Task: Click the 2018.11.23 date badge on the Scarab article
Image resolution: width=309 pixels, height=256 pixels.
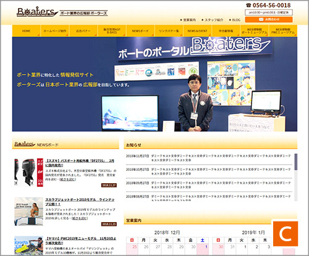Action: coord(109,224)
